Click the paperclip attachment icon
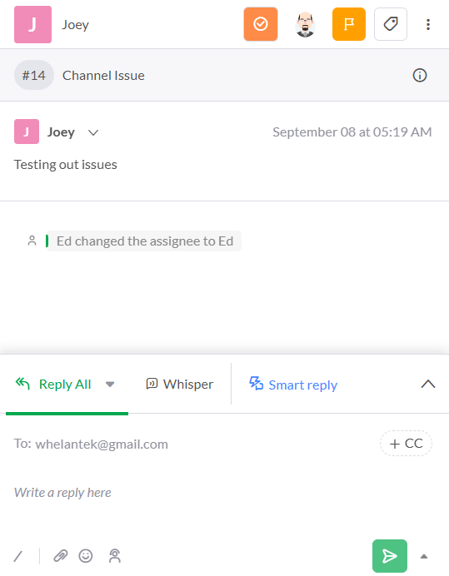Image resolution: width=449 pixels, height=576 pixels. pyautogui.click(x=61, y=556)
